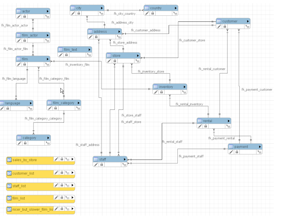Edit the sales_by_store view
287x218 pixels.
(56, 159)
